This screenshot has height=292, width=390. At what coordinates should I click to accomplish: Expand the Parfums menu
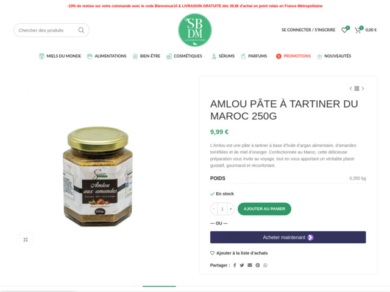tap(255, 56)
